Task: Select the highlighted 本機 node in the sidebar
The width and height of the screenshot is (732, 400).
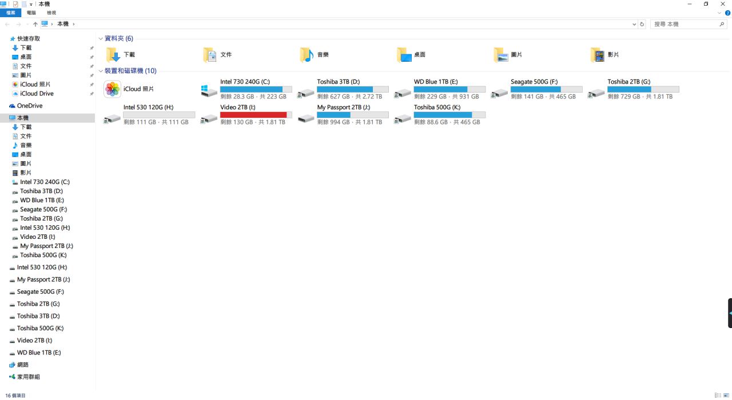Action: pyautogui.click(x=47, y=118)
